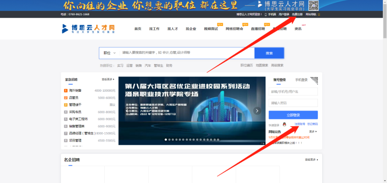Focus the 邮箱/手机号/用户名 input field
The width and height of the screenshot is (387, 183).
[293, 92]
